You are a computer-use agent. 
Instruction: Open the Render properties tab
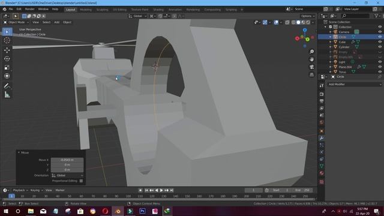(x=322, y=94)
